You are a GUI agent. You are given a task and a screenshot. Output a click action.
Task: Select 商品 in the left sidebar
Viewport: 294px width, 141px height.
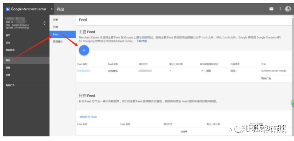point(26,60)
